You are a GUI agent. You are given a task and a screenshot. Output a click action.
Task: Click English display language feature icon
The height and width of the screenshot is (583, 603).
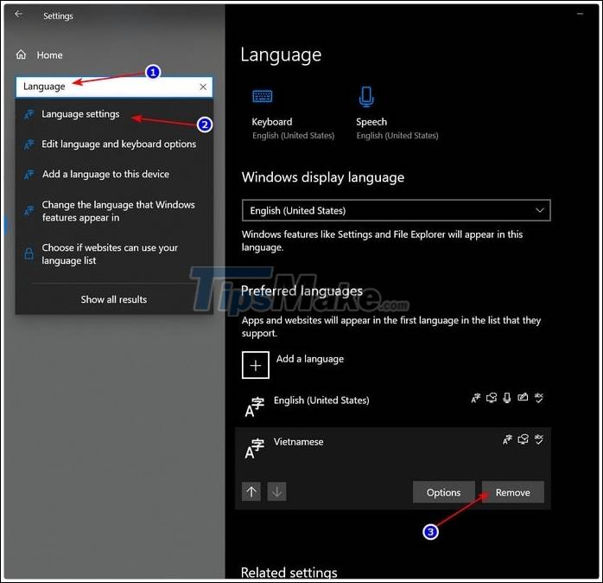[x=476, y=398]
